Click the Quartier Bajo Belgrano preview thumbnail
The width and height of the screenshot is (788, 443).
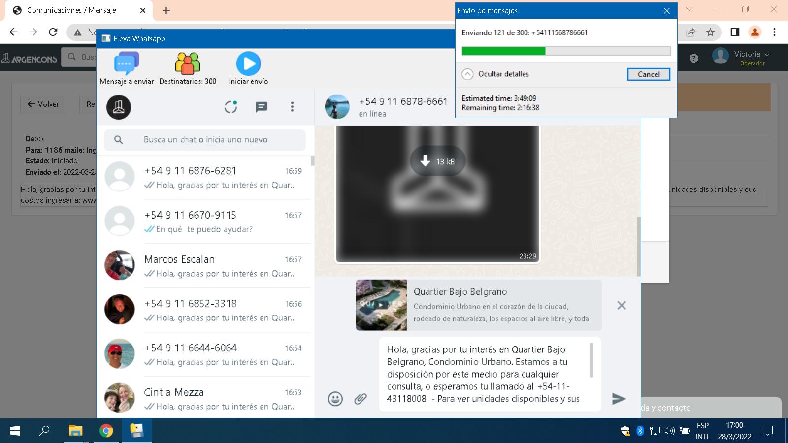381,305
